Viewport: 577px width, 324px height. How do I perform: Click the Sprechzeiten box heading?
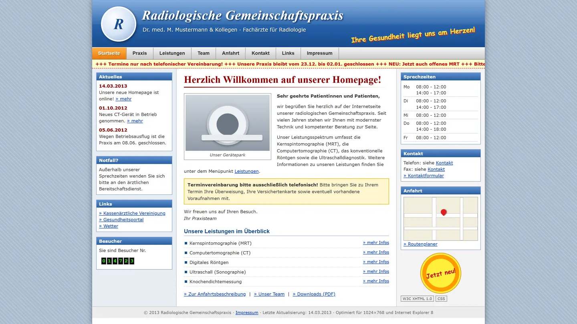(x=441, y=77)
